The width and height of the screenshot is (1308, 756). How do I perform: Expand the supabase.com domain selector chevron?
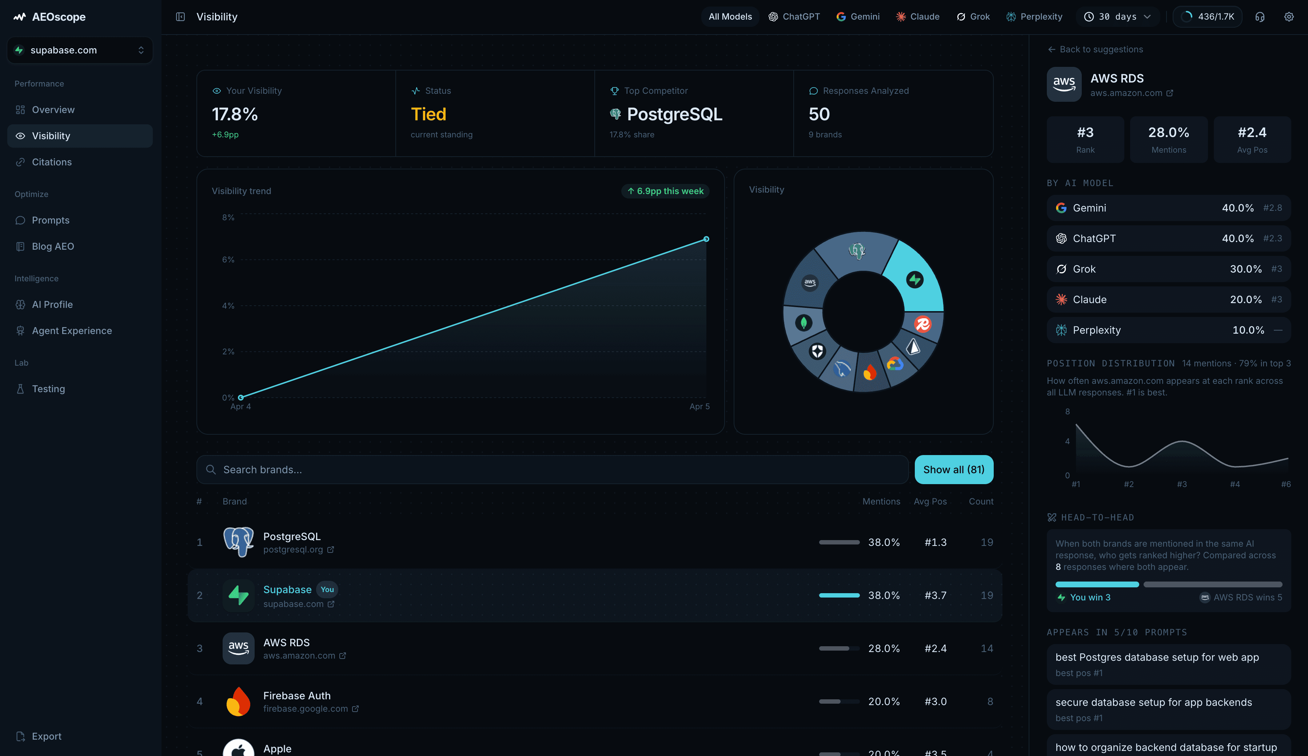tap(141, 50)
